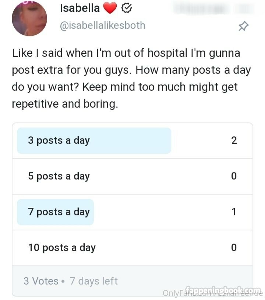Choose the 5 posts a day option
Viewport: 265px width, 300px height.
click(x=59, y=176)
